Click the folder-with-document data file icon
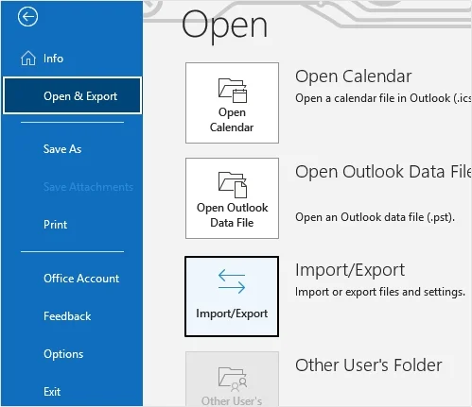472x407 pixels. 233,185
